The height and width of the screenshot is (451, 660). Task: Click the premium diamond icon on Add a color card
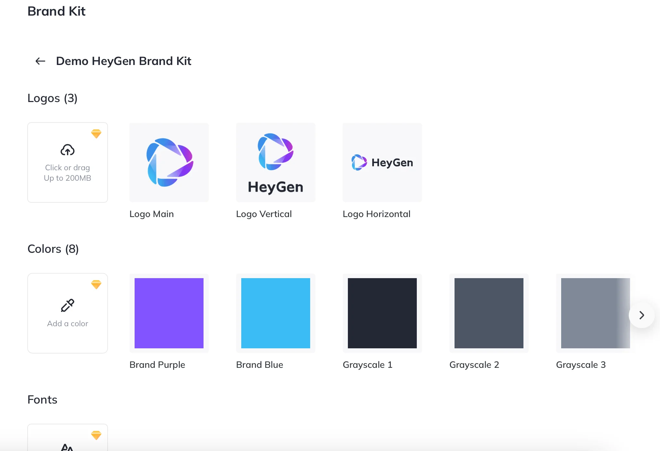(96, 284)
